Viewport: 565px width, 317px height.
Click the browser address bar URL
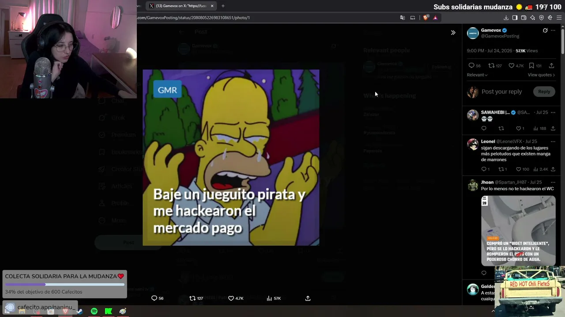click(x=193, y=18)
